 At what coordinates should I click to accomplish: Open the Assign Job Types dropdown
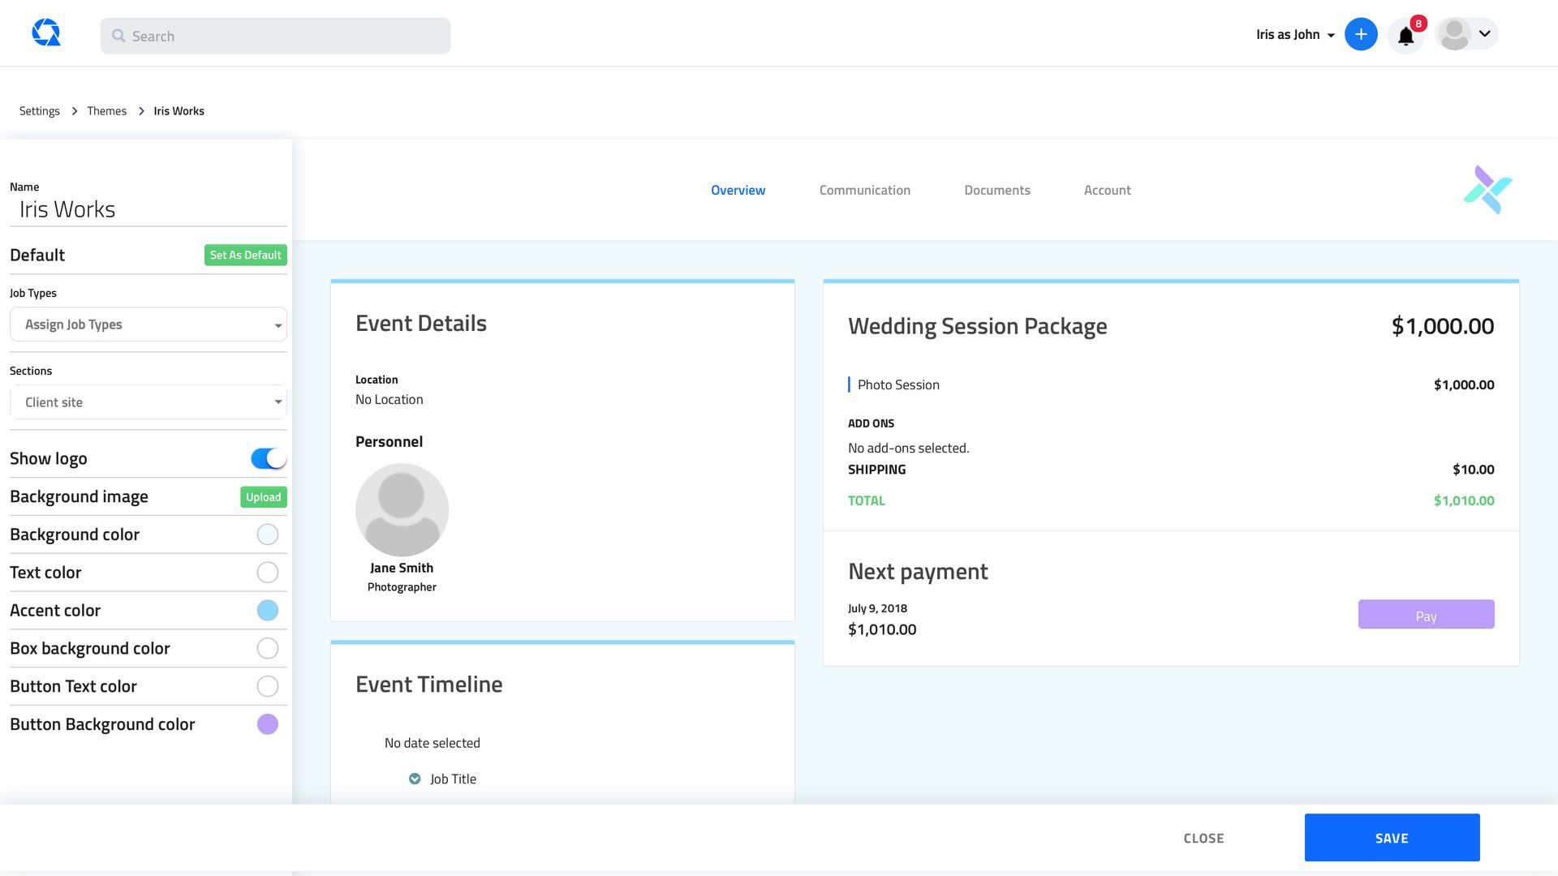(x=148, y=324)
